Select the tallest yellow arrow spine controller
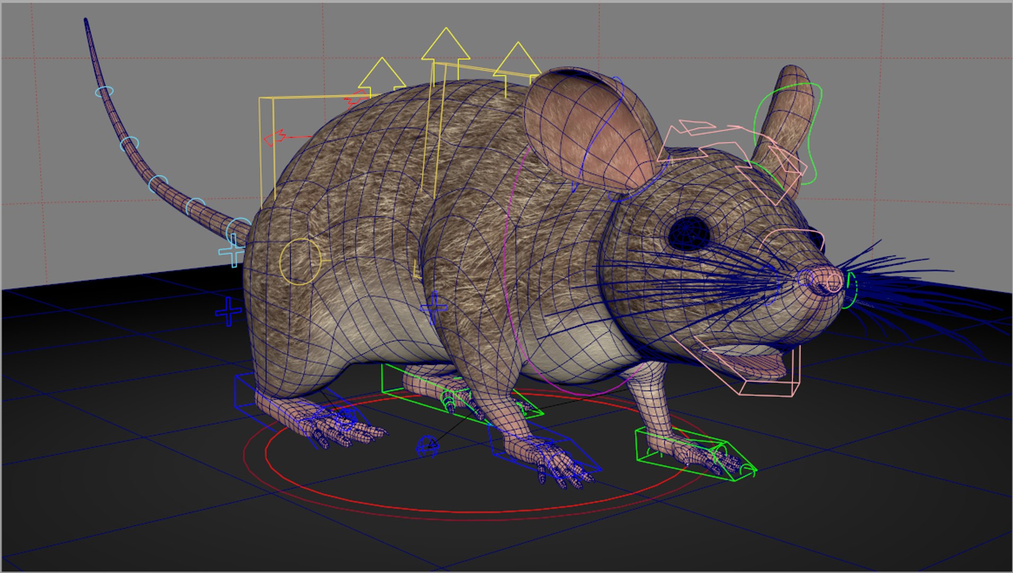 pos(445,45)
